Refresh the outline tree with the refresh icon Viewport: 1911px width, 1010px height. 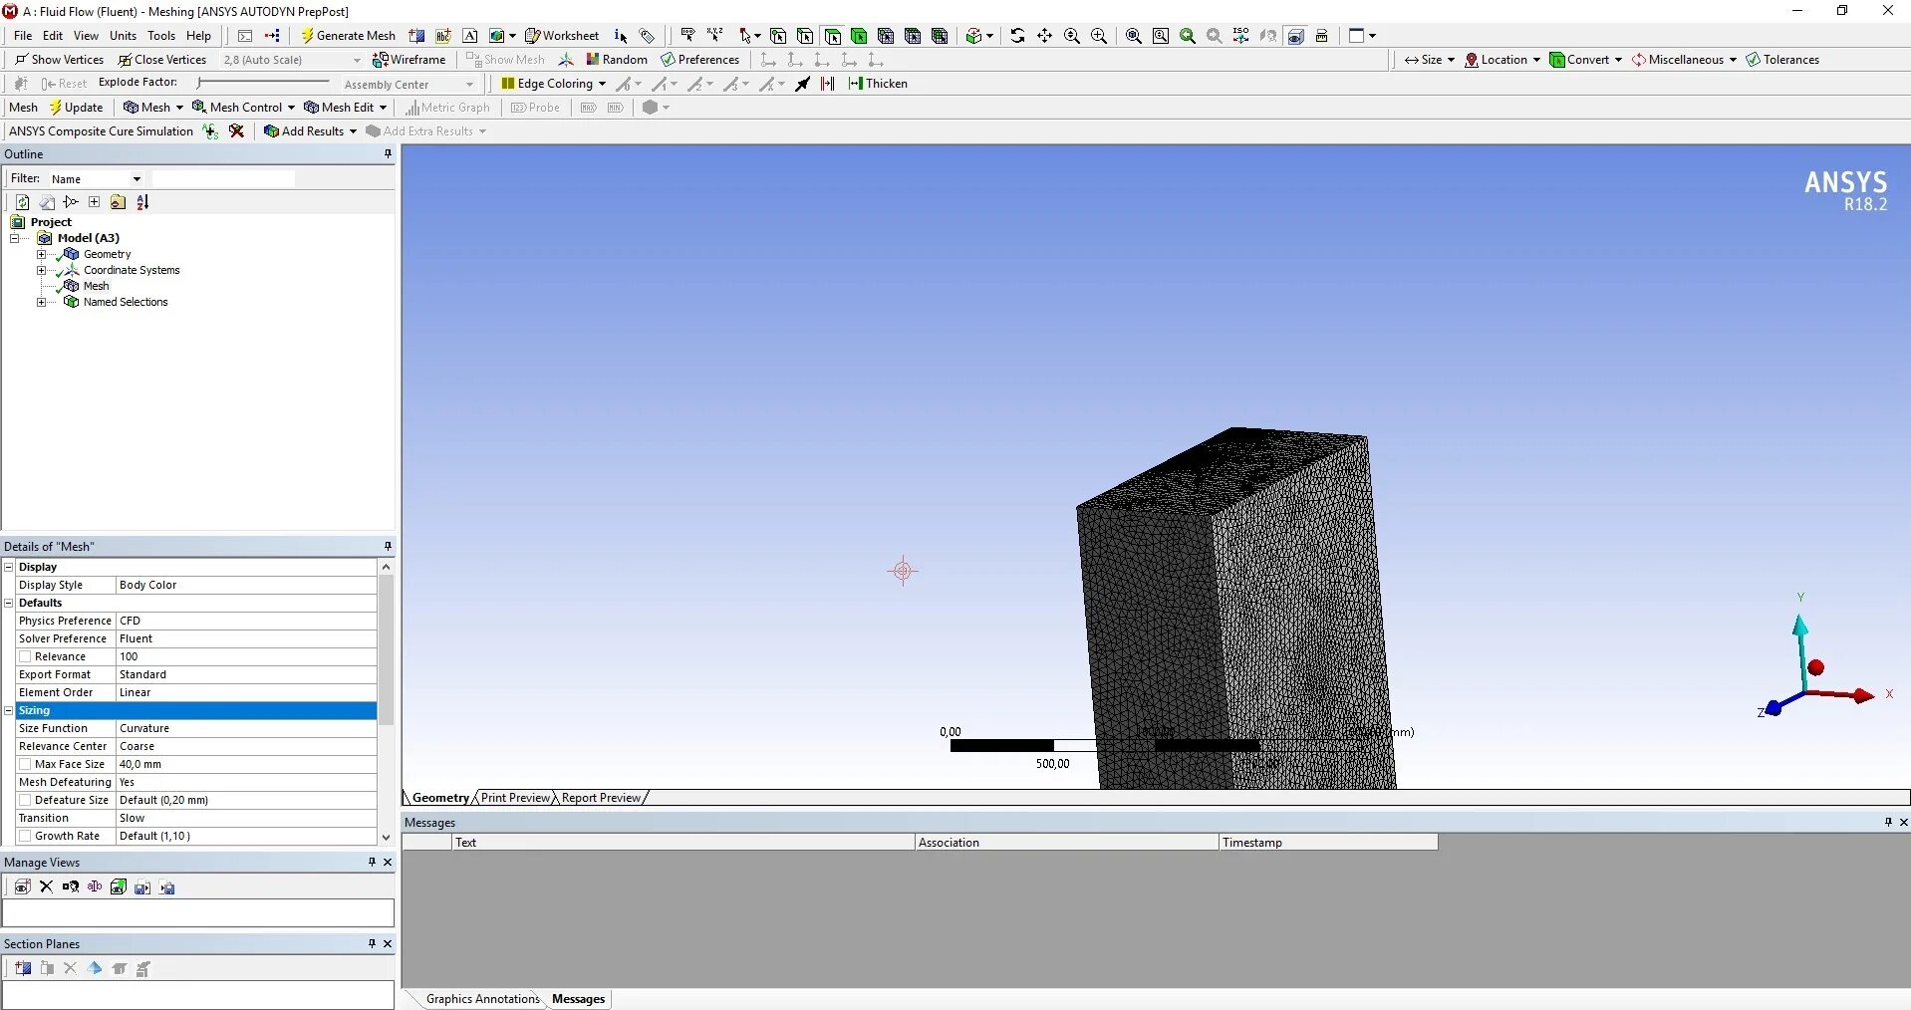22,202
